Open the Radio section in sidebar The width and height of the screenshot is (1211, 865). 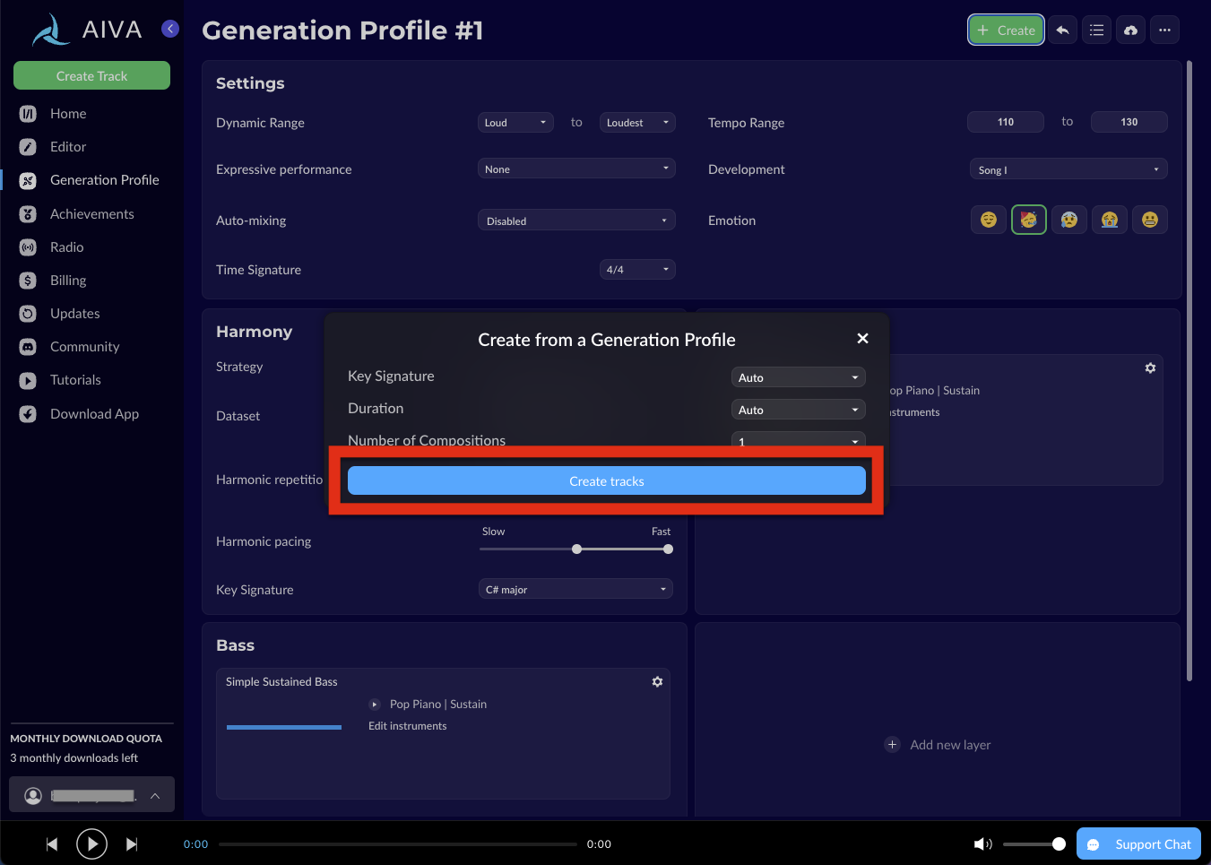coord(66,247)
